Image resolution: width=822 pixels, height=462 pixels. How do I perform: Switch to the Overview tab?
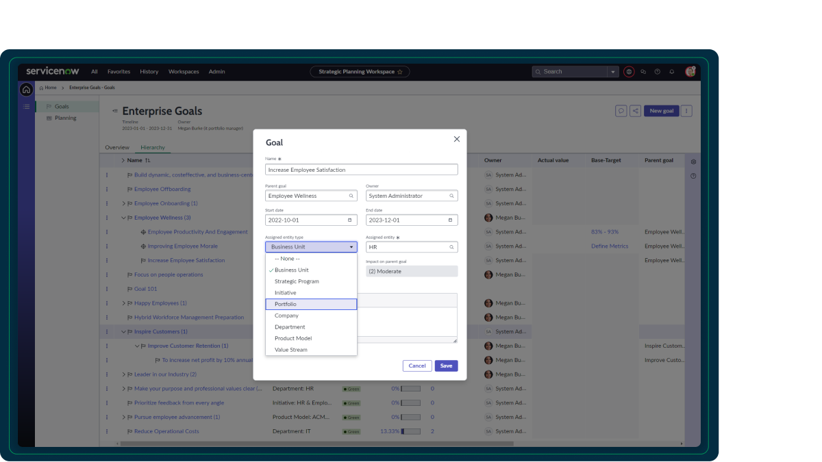[x=117, y=147]
